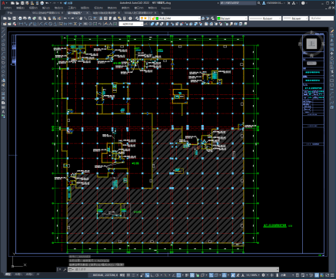Select the Polyline draw tool
The width and height of the screenshot is (336, 279).
(3, 40)
